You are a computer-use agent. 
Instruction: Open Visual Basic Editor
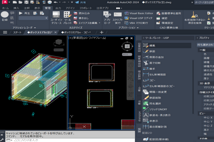click(x=139, y=13)
